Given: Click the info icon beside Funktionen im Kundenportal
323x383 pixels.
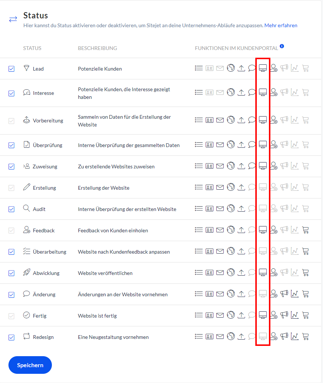Looking at the screenshot, I should pos(282,46).
